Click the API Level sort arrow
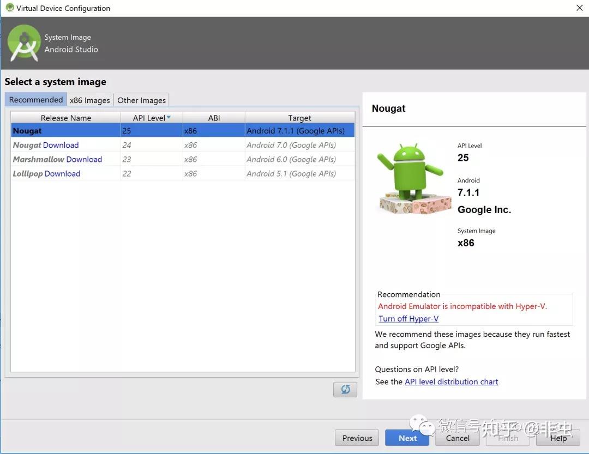 click(x=169, y=117)
